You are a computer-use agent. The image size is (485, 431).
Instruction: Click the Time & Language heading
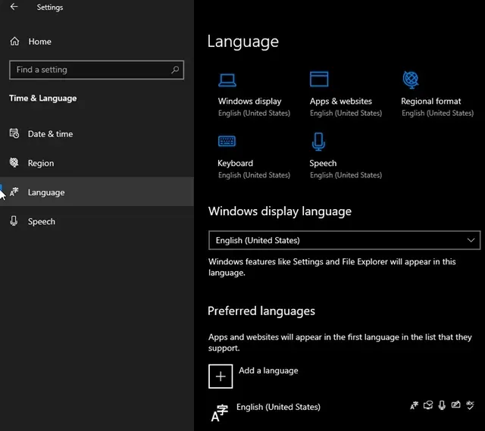pos(42,98)
